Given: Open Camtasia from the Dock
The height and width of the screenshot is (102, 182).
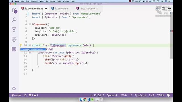Looking at the screenshot, I should [x=92, y=99].
